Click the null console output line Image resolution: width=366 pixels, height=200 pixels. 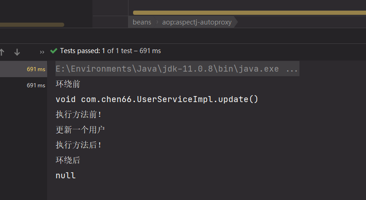point(66,176)
